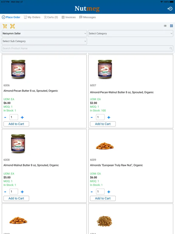The width and height of the screenshot is (175, 234).
Task: Add Almond-Walnut Butter 6008 to cart
Action: coord(16,198)
